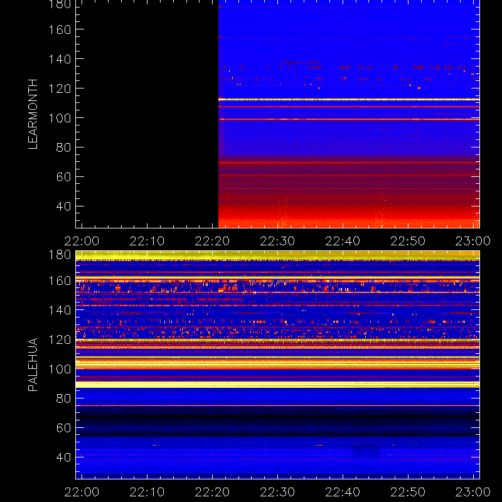The width and height of the screenshot is (502, 502).
Task: Click 22:20 time label under Learmonth plot
Action: click(212, 241)
